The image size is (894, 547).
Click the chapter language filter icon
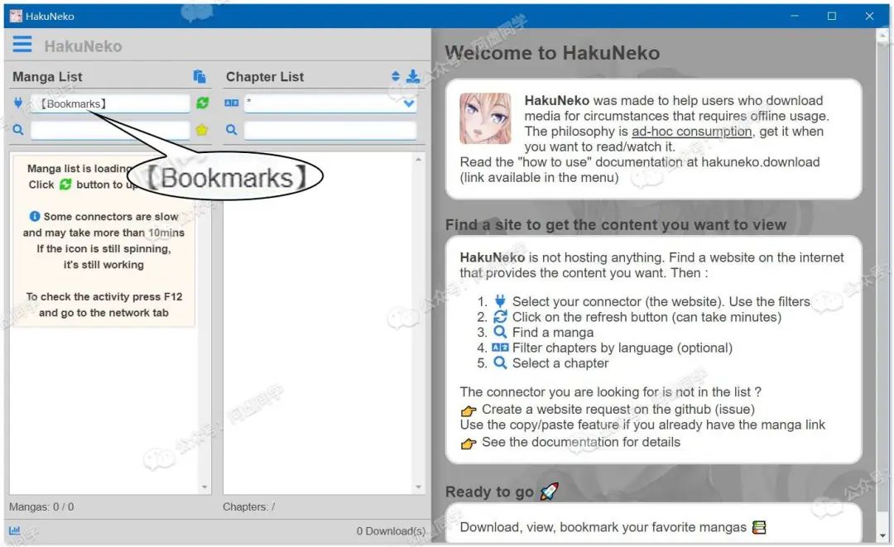[232, 103]
